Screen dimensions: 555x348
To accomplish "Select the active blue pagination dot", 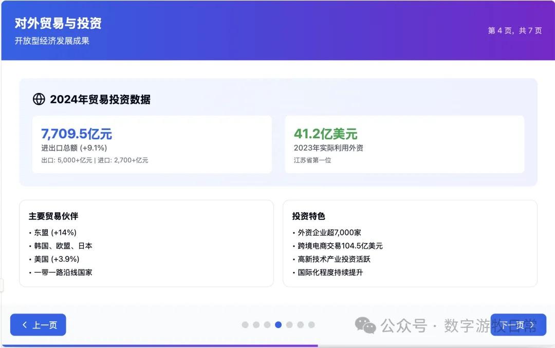I will click(278, 325).
